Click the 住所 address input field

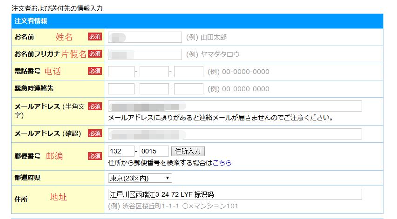235,194
